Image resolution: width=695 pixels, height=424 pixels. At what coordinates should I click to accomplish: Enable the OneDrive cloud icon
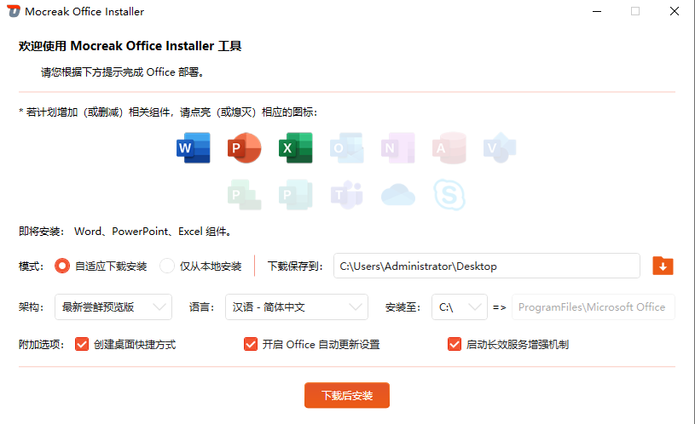click(398, 195)
